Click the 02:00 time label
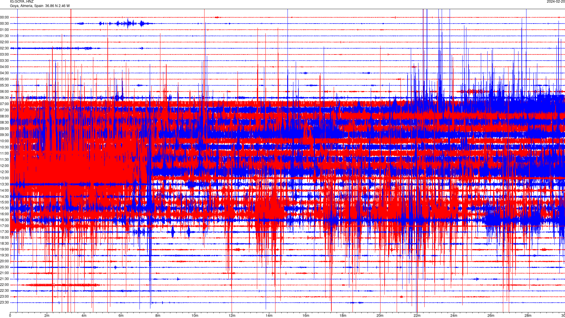Image resolution: width=565 pixels, height=318 pixels. [x=4, y=42]
